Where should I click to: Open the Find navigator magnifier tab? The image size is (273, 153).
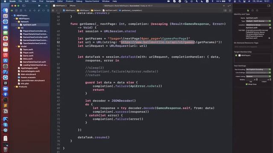coord(26,11)
